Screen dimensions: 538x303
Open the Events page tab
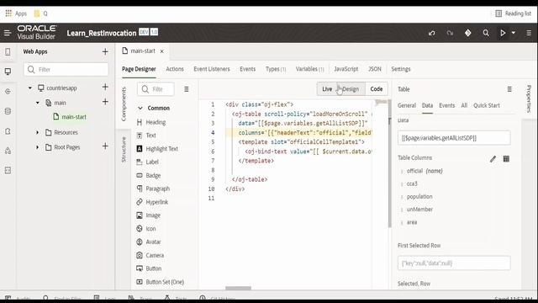pyautogui.click(x=247, y=69)
